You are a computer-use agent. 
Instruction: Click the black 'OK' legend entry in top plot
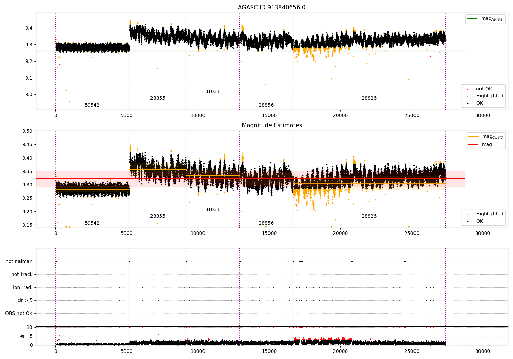479,103
